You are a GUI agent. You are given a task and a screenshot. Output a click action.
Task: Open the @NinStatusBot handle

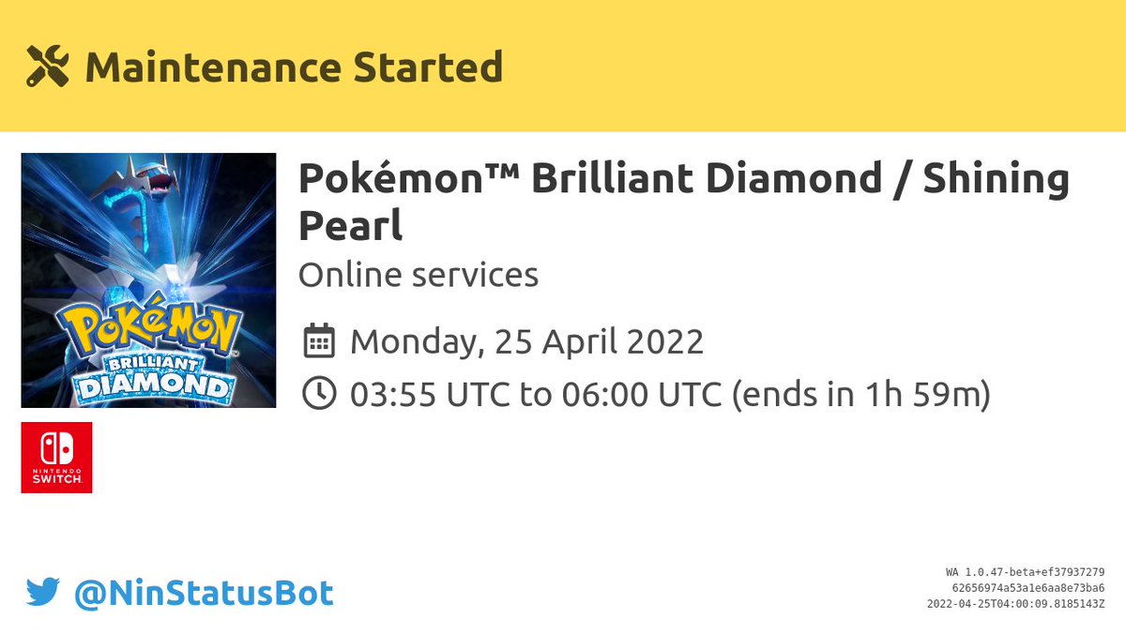click(x=204, y=593)
